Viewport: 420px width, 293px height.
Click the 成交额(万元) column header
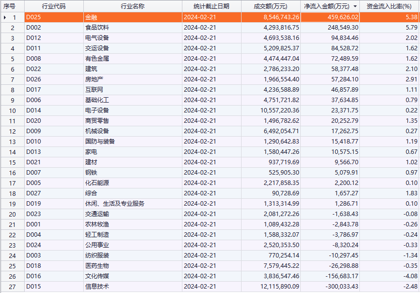click(270, 6)
